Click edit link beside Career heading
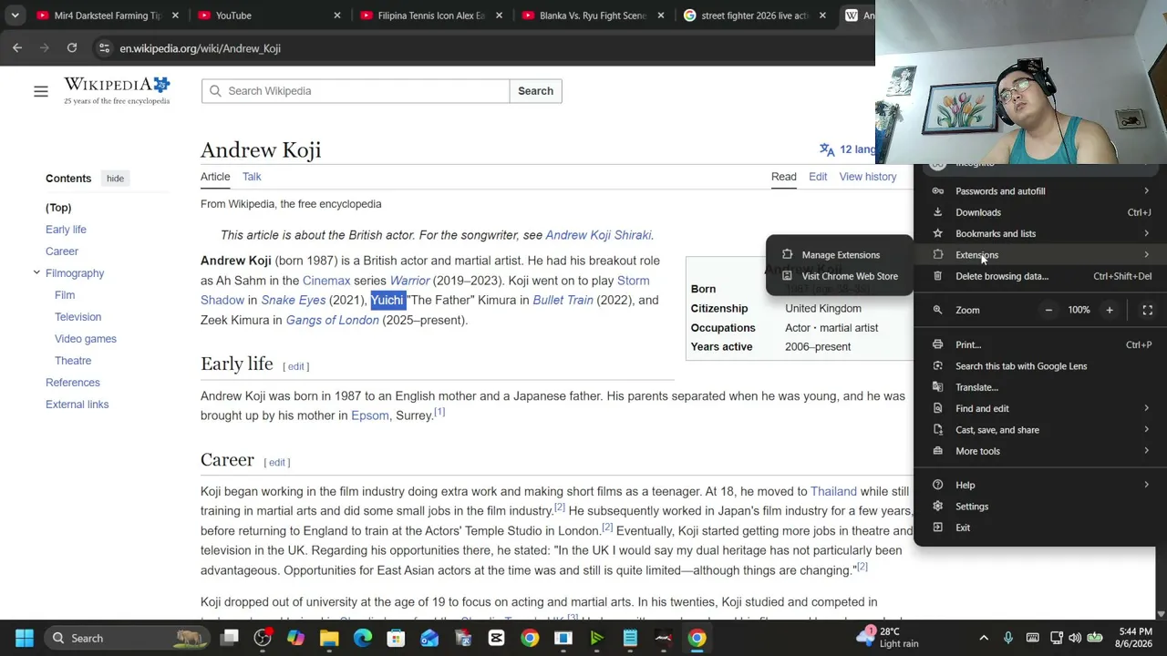The image size is (1167, 656). click(x=277, y=463)
